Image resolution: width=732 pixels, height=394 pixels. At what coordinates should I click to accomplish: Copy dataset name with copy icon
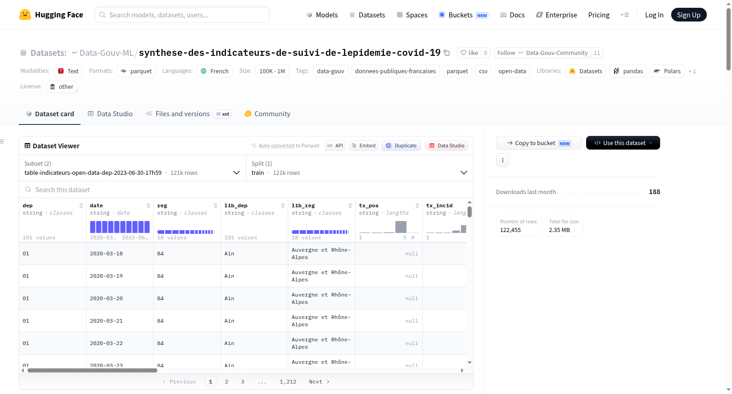447,53
